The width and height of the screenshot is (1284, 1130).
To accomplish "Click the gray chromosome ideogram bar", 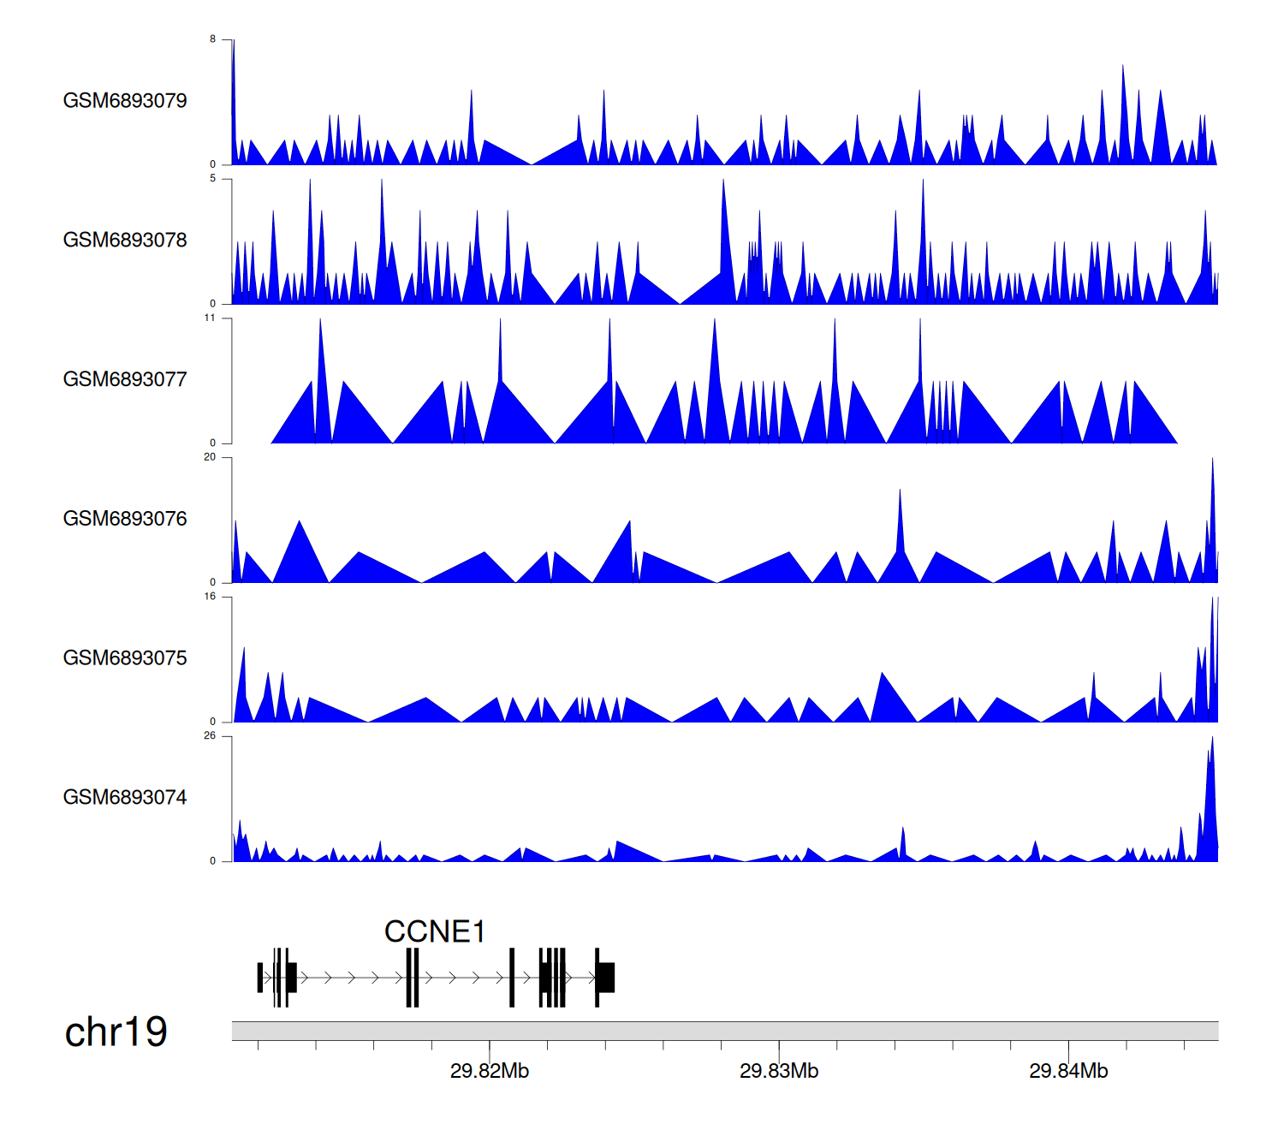I will 724,1031.
